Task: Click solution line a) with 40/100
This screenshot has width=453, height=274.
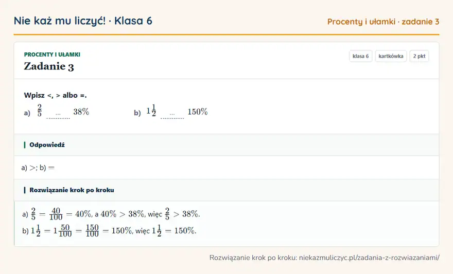Action: 111,214
